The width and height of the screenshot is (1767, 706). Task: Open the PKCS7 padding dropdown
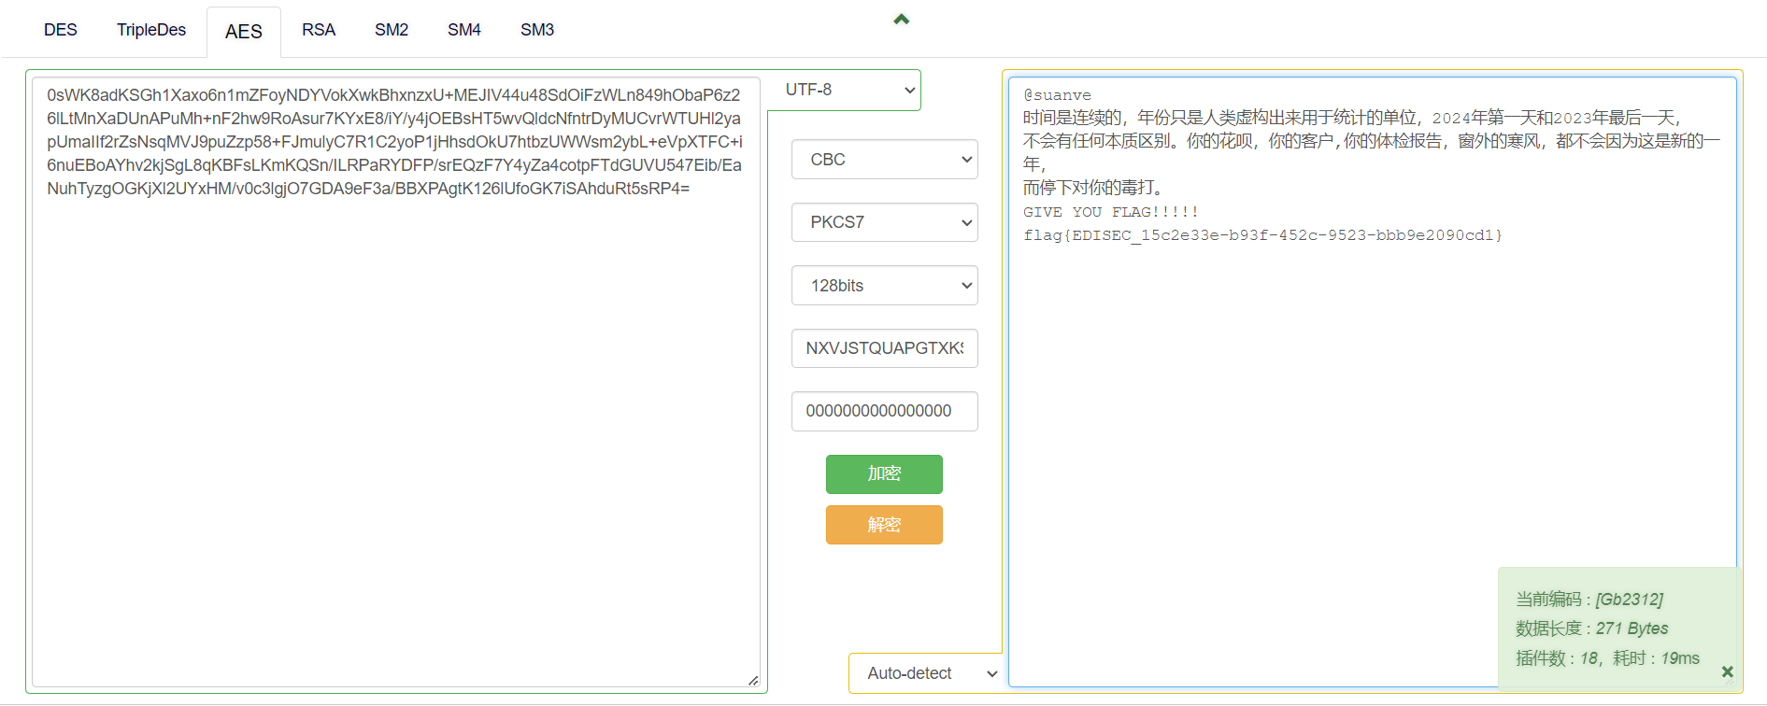click(884, 222)
